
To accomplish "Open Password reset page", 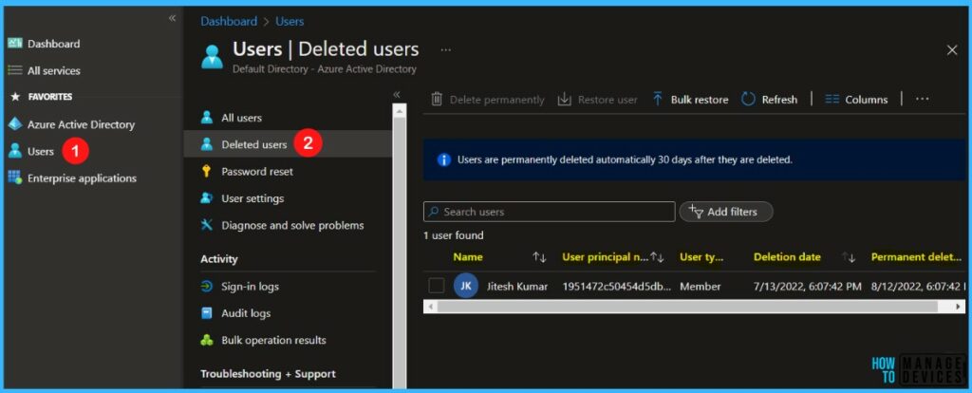I will tap(257, 171).
